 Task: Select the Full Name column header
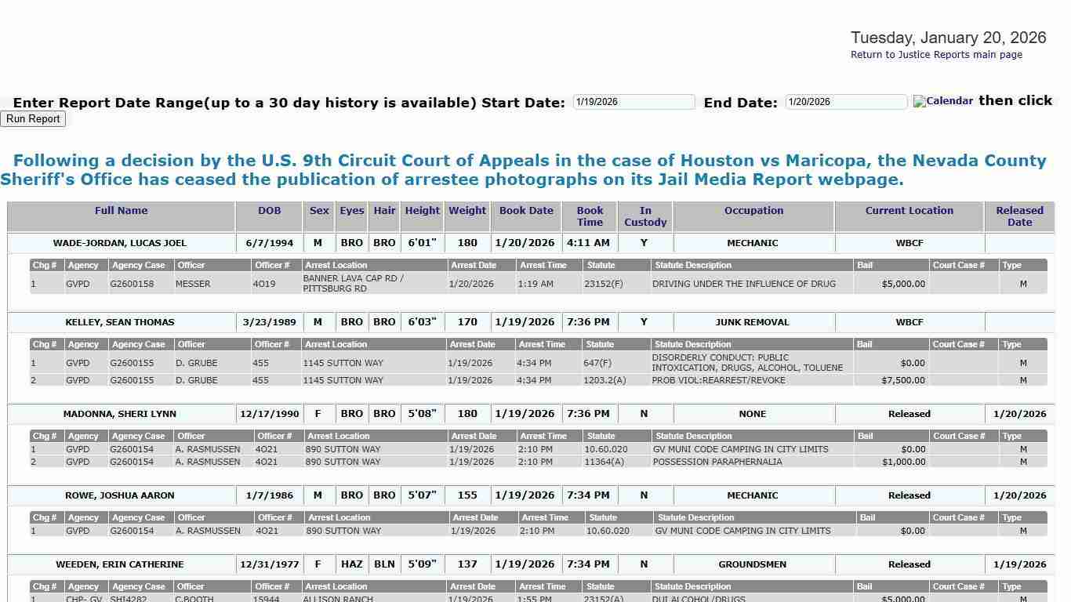tap(121, 210)
